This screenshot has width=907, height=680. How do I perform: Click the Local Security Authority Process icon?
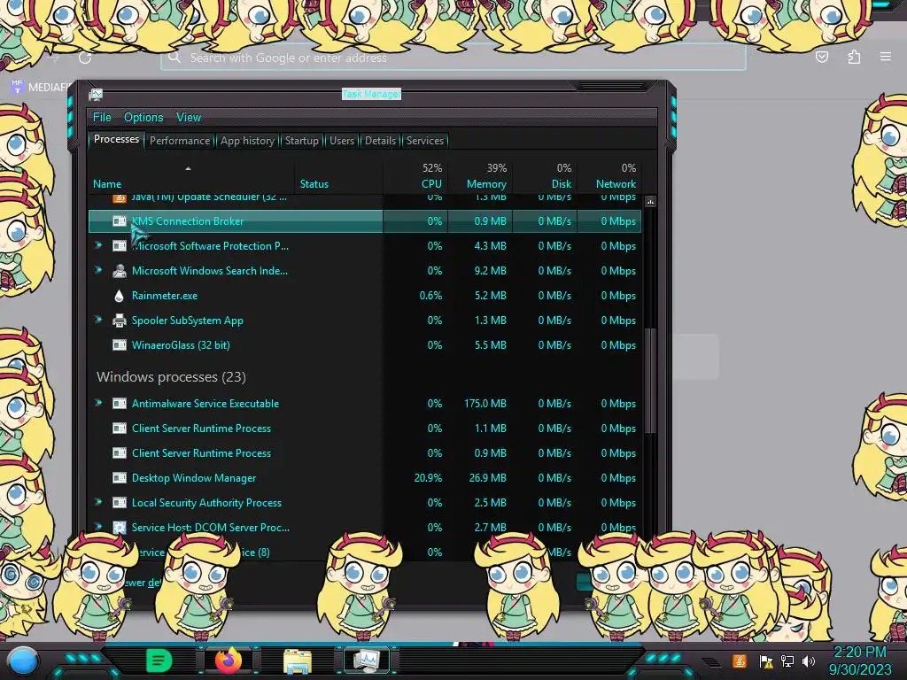[120, 503]
